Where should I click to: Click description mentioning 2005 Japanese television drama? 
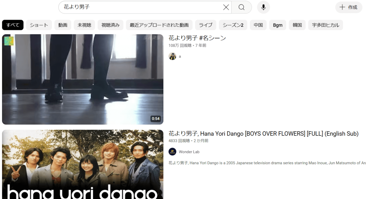click(267, 163)
